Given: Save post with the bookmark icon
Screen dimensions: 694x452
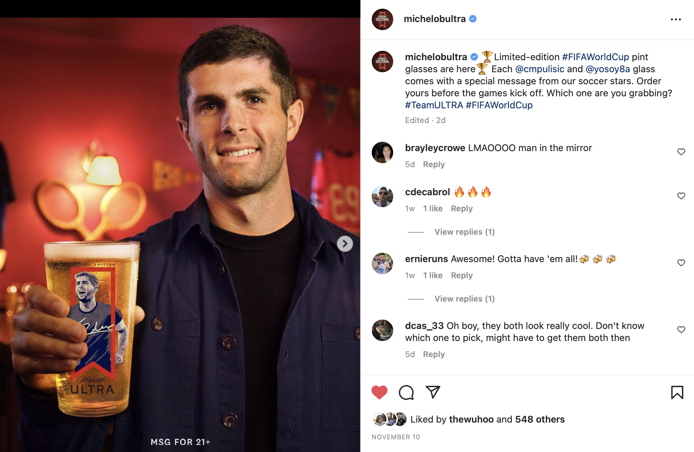Looking at the screenshot, I should pyautogui.click(x=677, y=392).
